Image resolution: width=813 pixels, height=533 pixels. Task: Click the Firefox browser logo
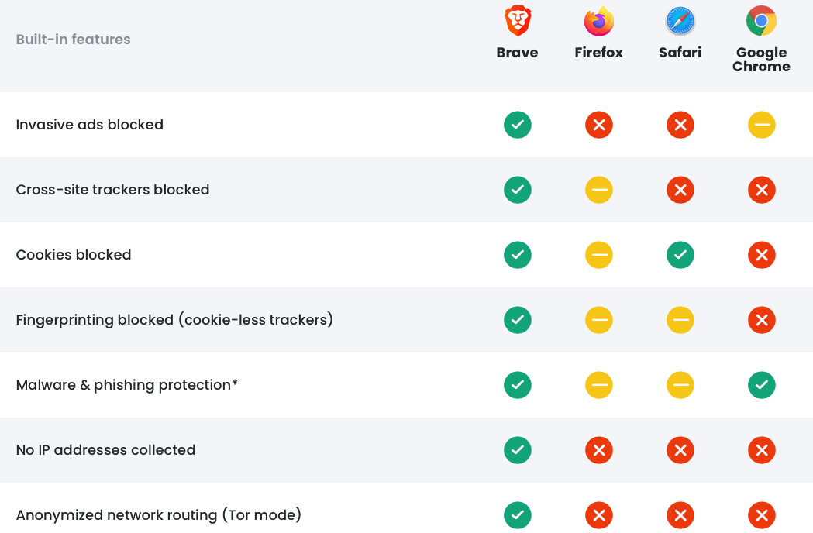[599, 21]
